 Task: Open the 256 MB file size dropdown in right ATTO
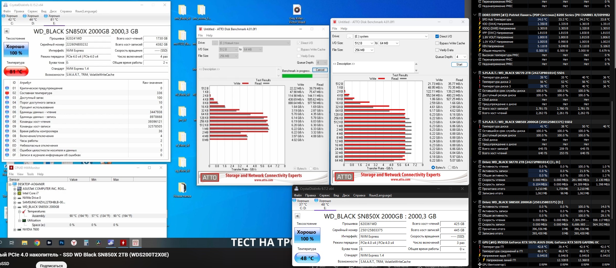tap(364, 50)
